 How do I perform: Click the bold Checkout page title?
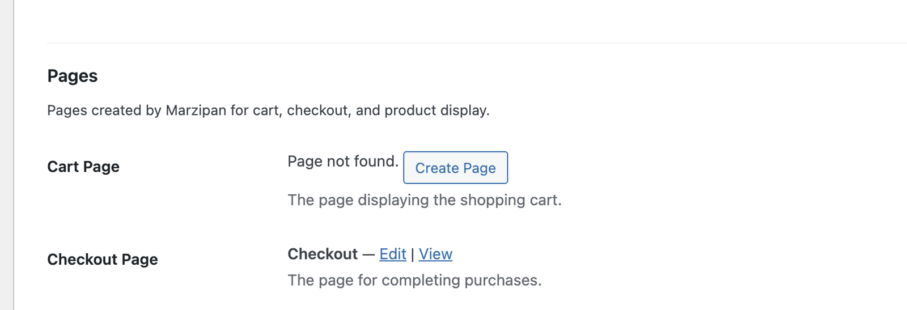[x=323, y=254]
